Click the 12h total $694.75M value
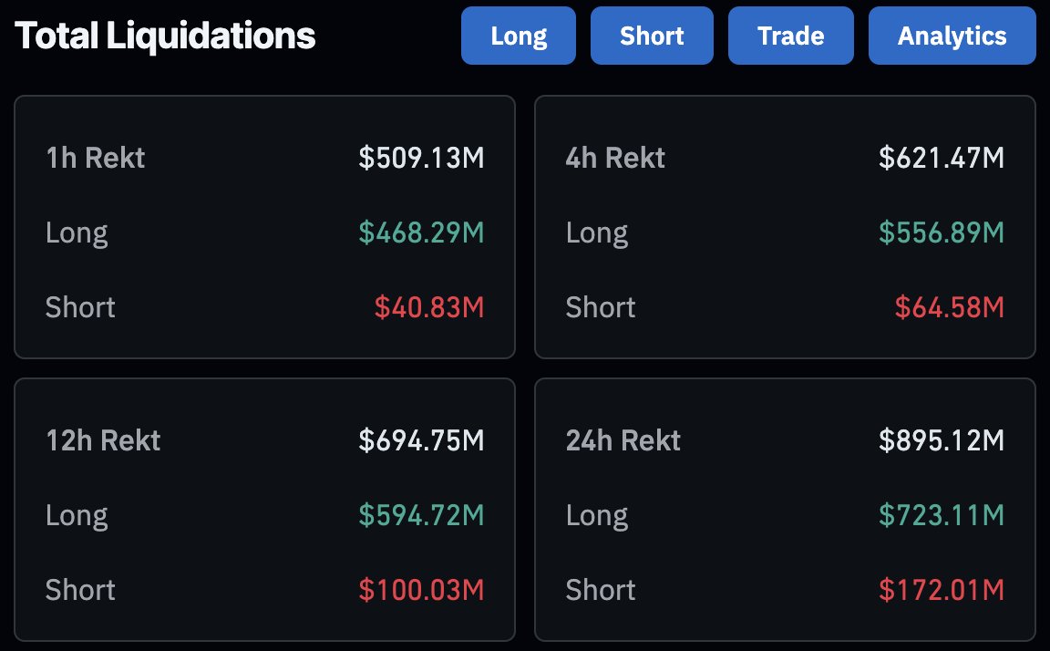The image size is (1050, 651). 421,440
